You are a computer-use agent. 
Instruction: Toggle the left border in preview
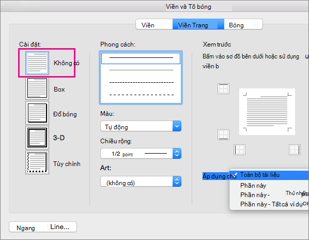click(239, 149)
